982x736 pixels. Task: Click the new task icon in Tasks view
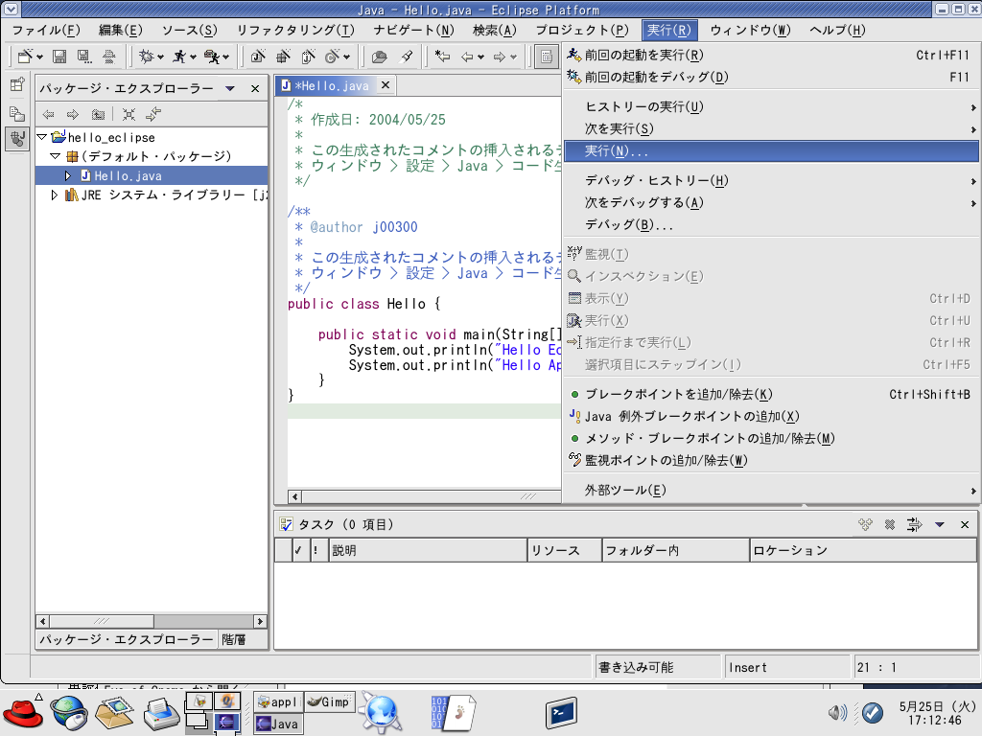866,524
